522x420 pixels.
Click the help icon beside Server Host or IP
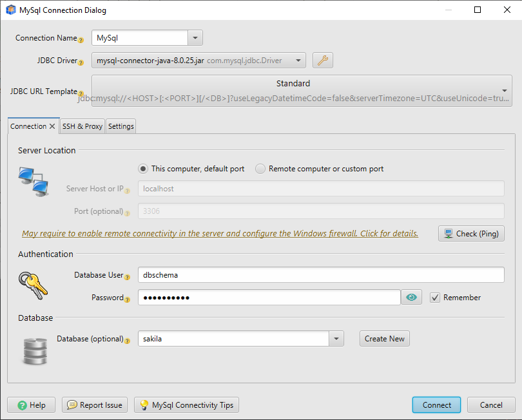coord(127,191)
